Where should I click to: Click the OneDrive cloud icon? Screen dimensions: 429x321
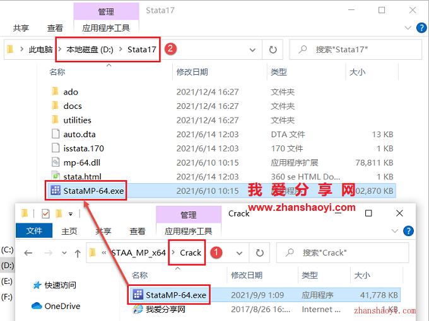(37, 306)
